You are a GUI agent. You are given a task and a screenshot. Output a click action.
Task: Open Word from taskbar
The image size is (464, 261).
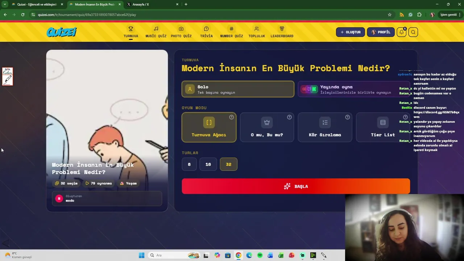click(270, 255)
